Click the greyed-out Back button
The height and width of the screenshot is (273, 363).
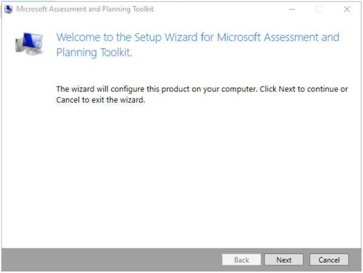[x=241, y=260]
